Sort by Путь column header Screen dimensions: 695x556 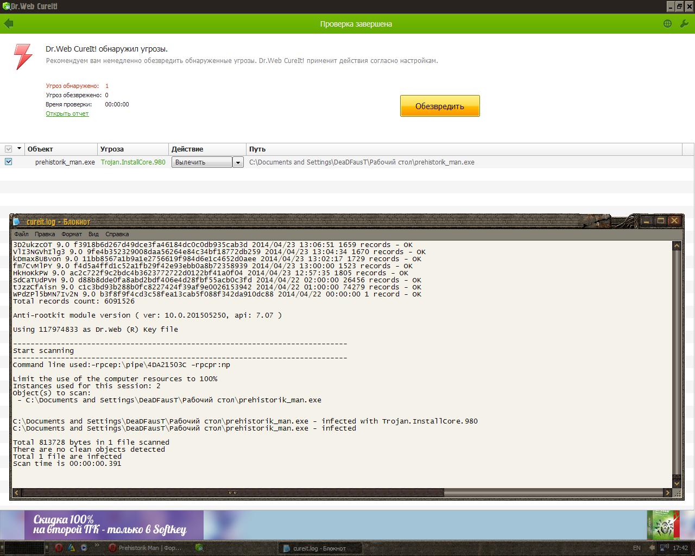click(x=464, y=149)
